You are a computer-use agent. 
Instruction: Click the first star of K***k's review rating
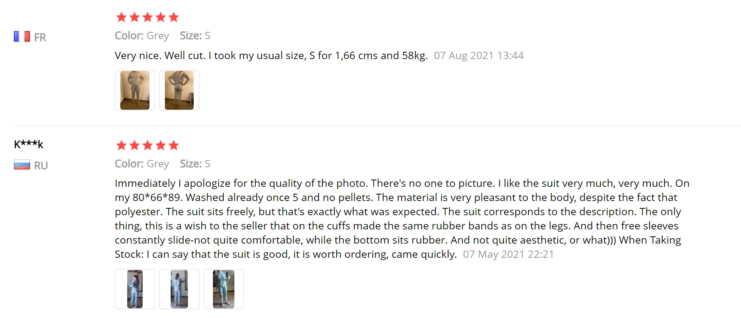[x=121, y=145]
